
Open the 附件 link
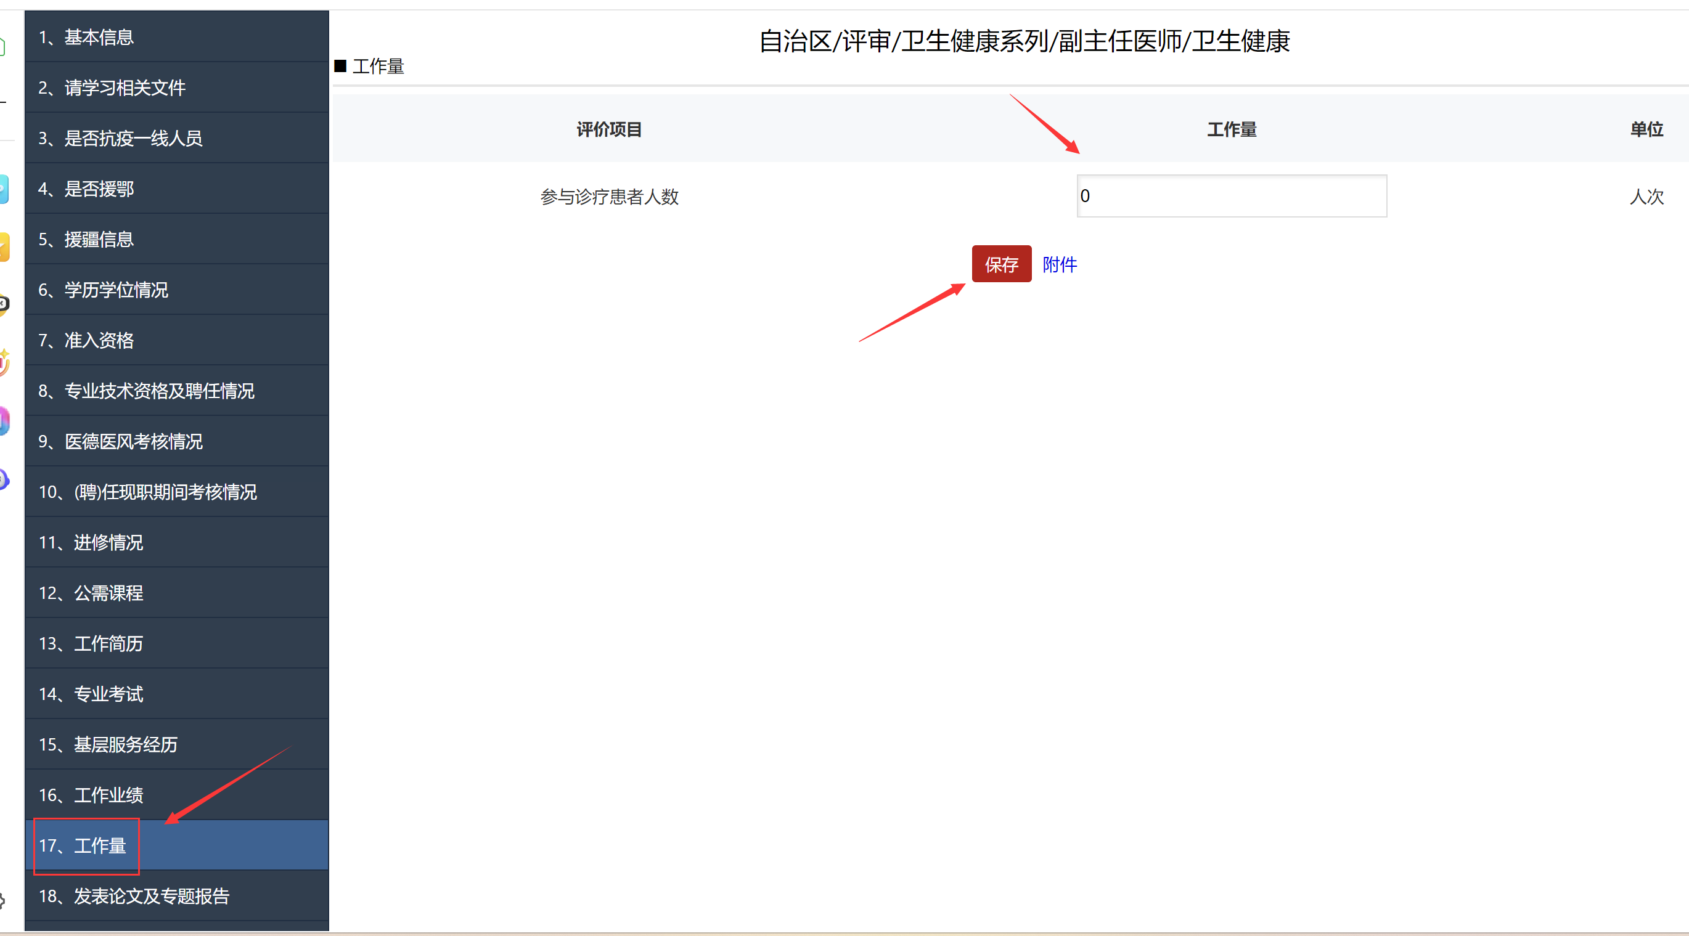coord(1060,264)
